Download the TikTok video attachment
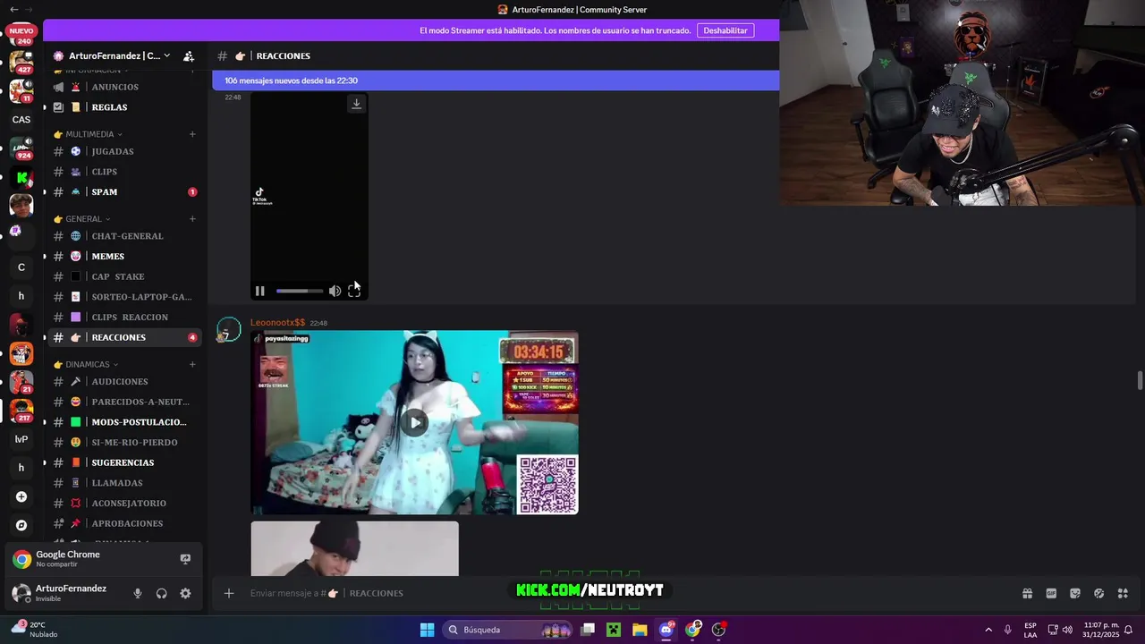Viewport: 1145px width, 644px height. tap(356, 104)
